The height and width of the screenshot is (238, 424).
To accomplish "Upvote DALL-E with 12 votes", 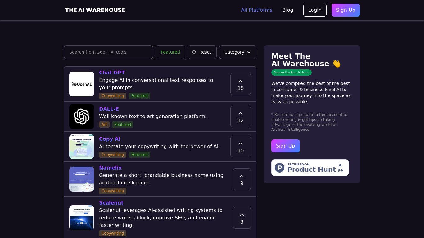I will pyautogui.click(x=241, y=117).
